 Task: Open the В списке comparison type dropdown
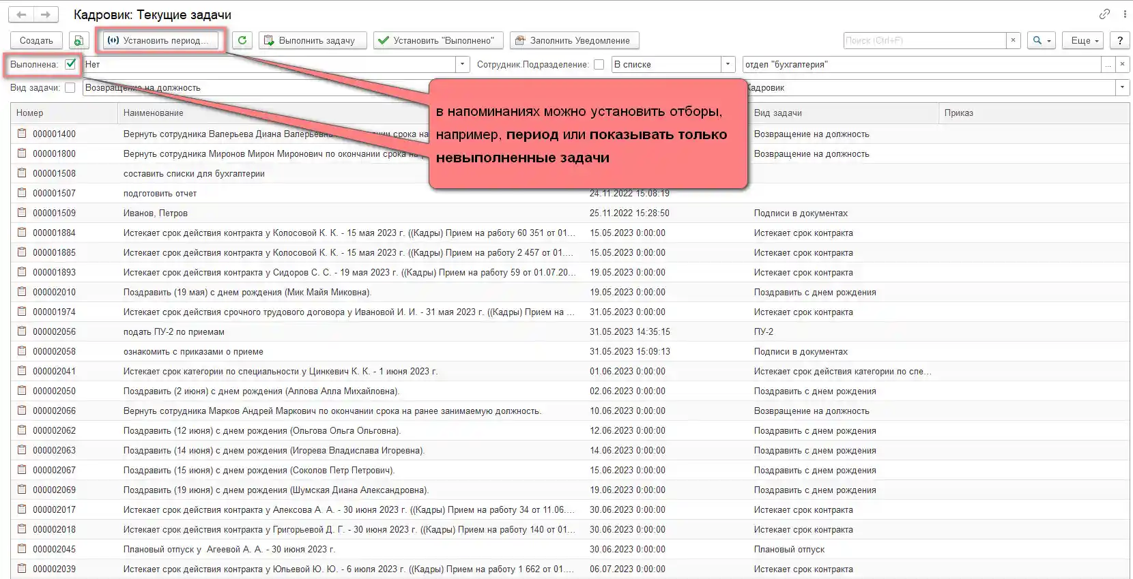pyautogui.click(x=728, y=64)
